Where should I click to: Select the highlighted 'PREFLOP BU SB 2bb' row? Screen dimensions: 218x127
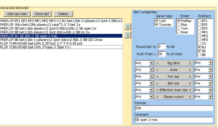(x=61, y=36)
